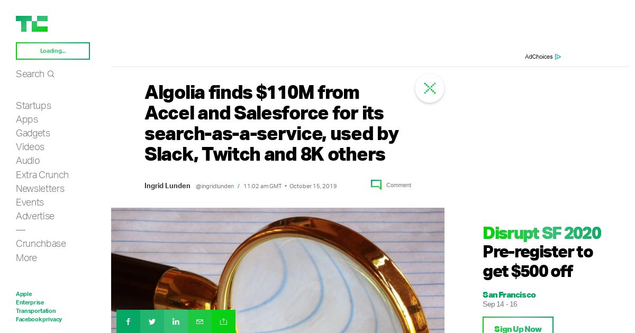Open the Comment speech bubble
635x333 pixels.
tap(376, 184)
